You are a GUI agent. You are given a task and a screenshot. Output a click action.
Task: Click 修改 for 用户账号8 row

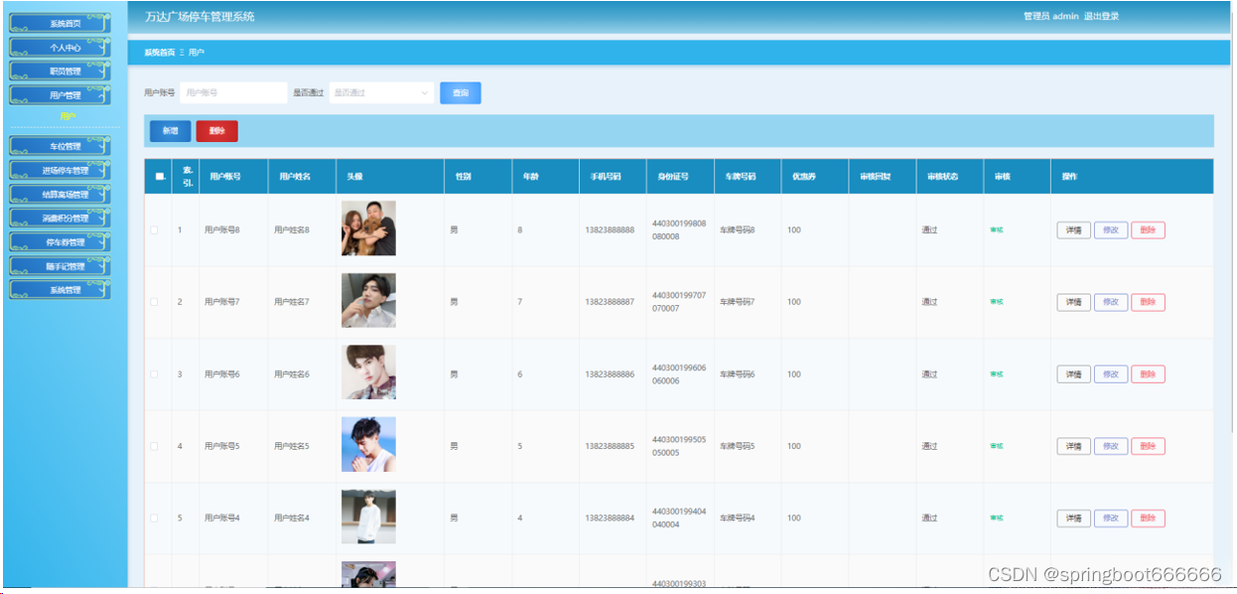point(1111,230)
